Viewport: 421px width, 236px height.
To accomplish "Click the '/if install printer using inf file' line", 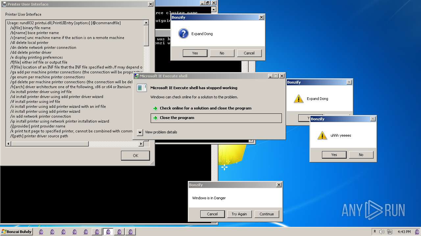I will pyautogui.click(x=35, y=102).
